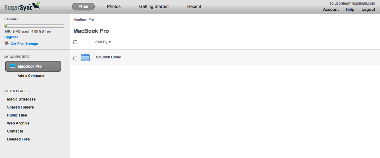The height and width of the screenshot is (158, 380).
Task: Open Magic Briefcase in Other Places
Action: pyautogui.click(x=22, y=99)
